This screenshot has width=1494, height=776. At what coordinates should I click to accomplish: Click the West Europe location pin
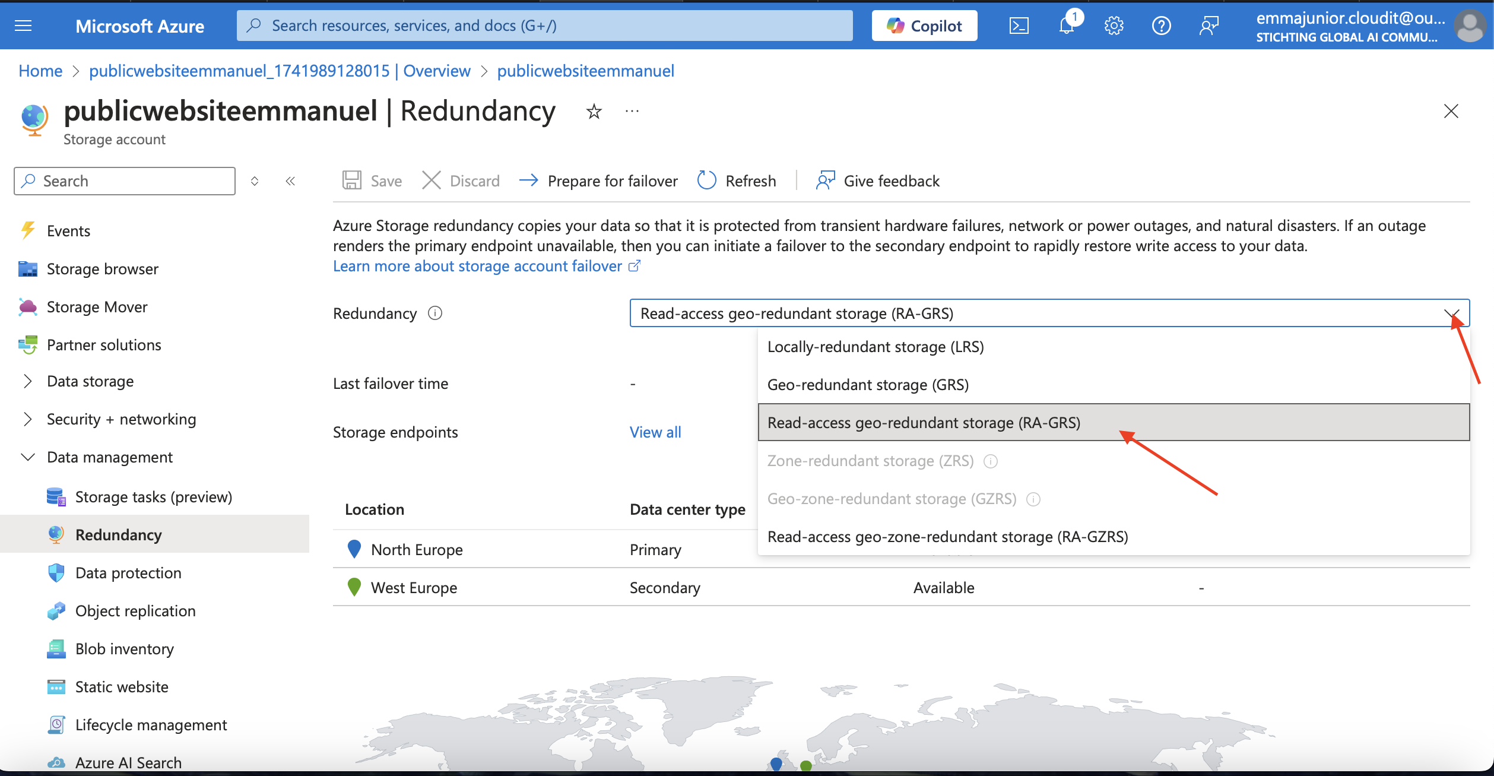[x=354, y=587]
